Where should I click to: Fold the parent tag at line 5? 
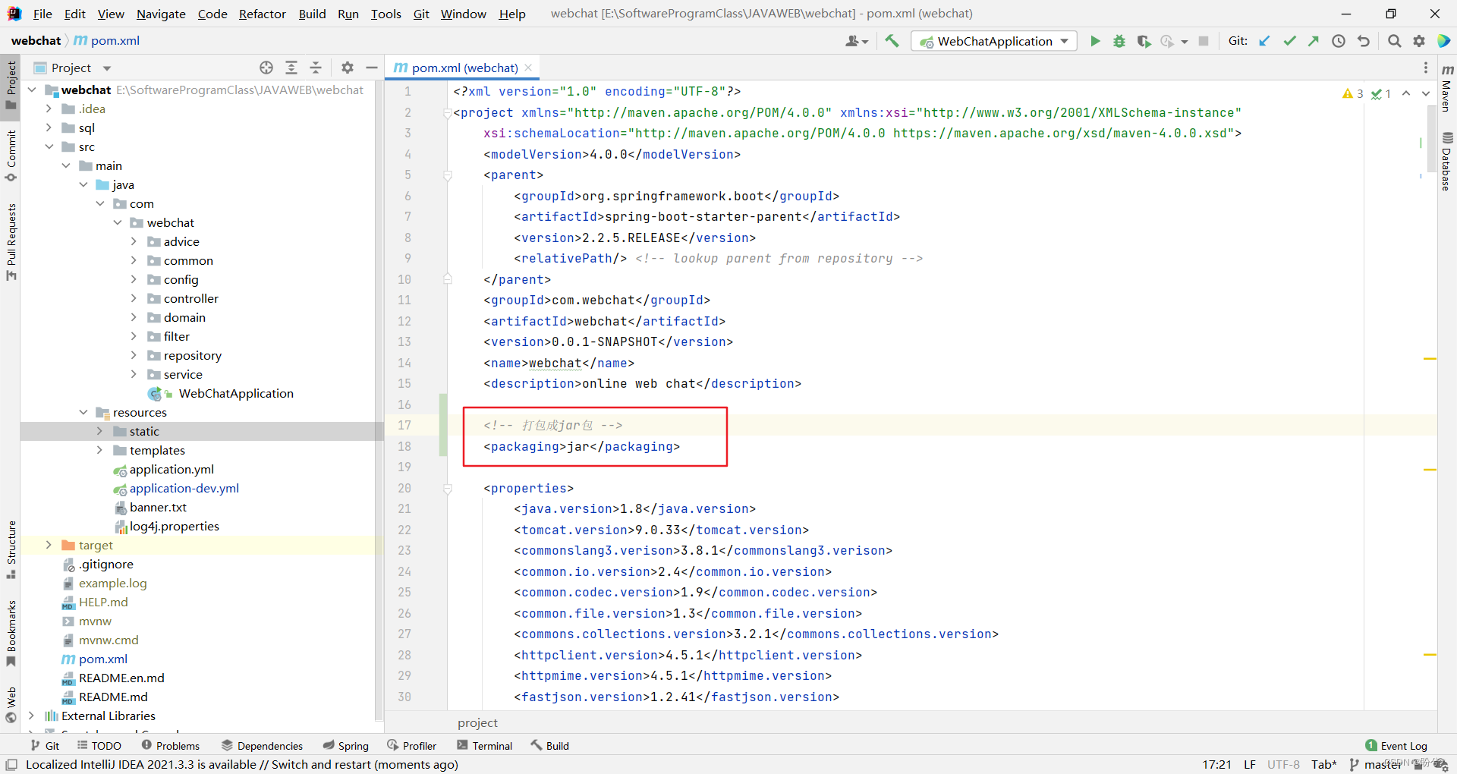pos(448,175)
